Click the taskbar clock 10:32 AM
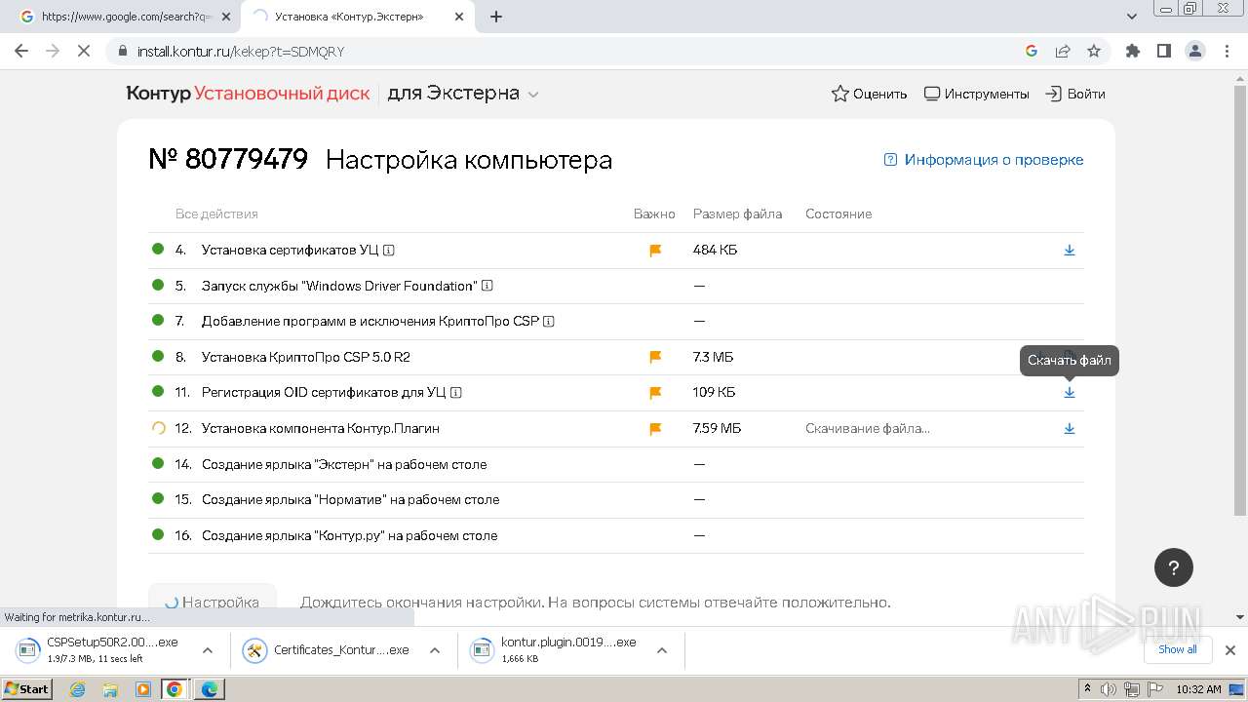1248x702 pixels. pyautogui.click(x=1198, y=689)
